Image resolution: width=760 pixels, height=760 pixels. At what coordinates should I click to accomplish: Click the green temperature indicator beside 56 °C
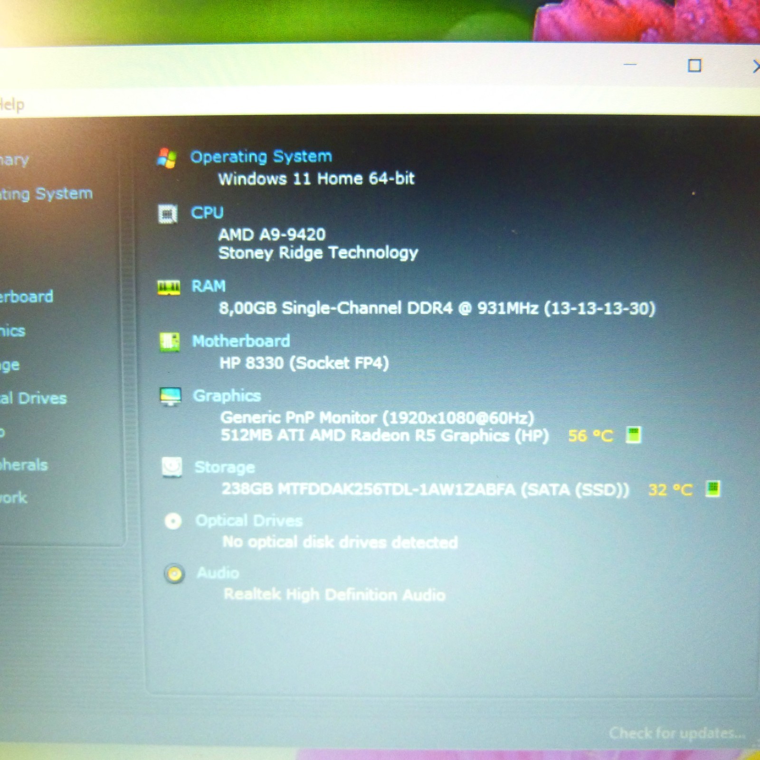pyautogui.click(x=633, y=435)
